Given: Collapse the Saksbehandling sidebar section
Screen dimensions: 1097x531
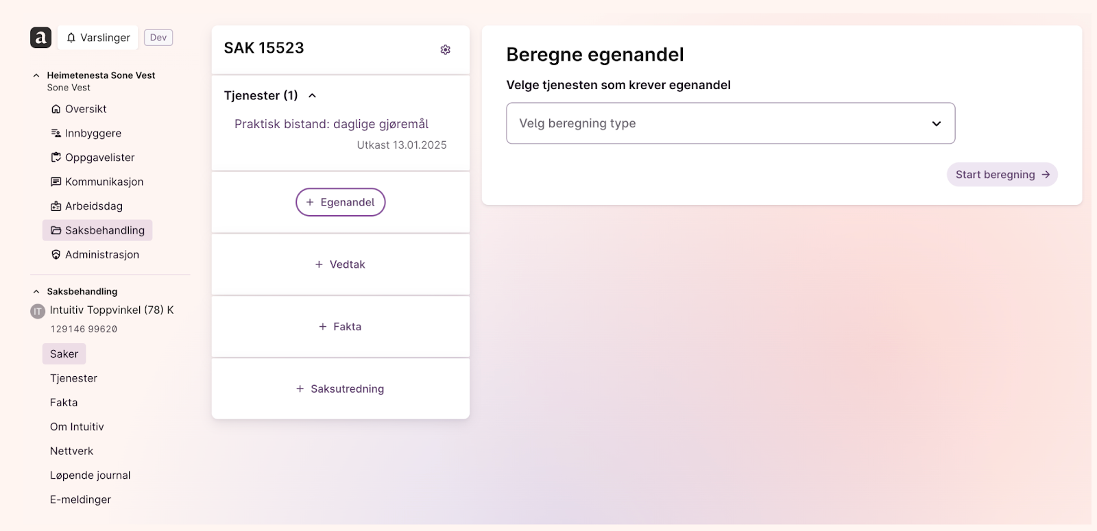Looking at the screenshot, I should point(36,292).
